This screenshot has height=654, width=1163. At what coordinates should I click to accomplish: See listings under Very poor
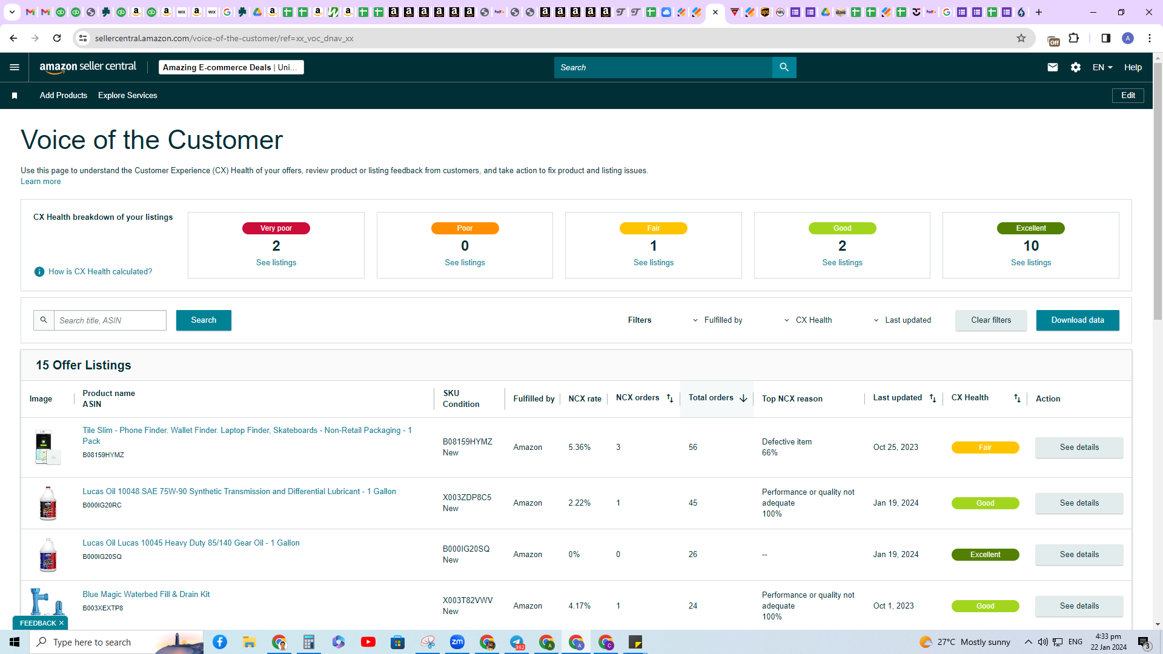(x=276, y=263)
